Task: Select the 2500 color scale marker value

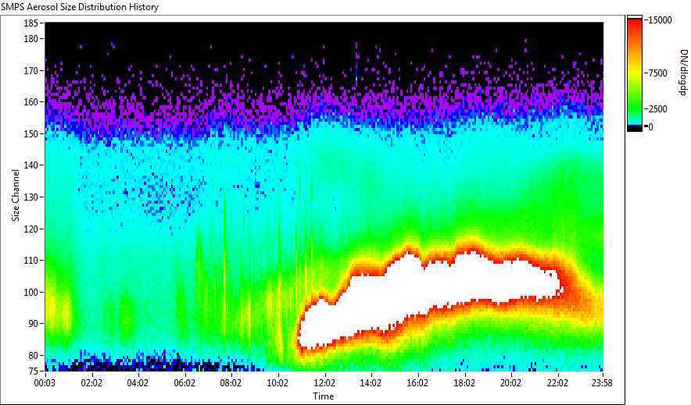Action: pos(657,109)
